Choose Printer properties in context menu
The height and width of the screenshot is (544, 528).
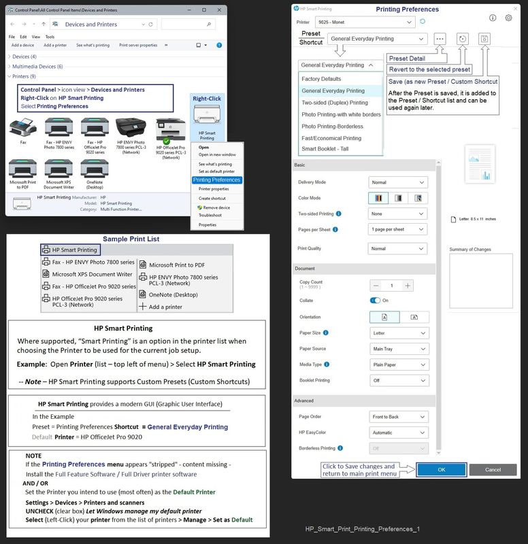[214, 189]
